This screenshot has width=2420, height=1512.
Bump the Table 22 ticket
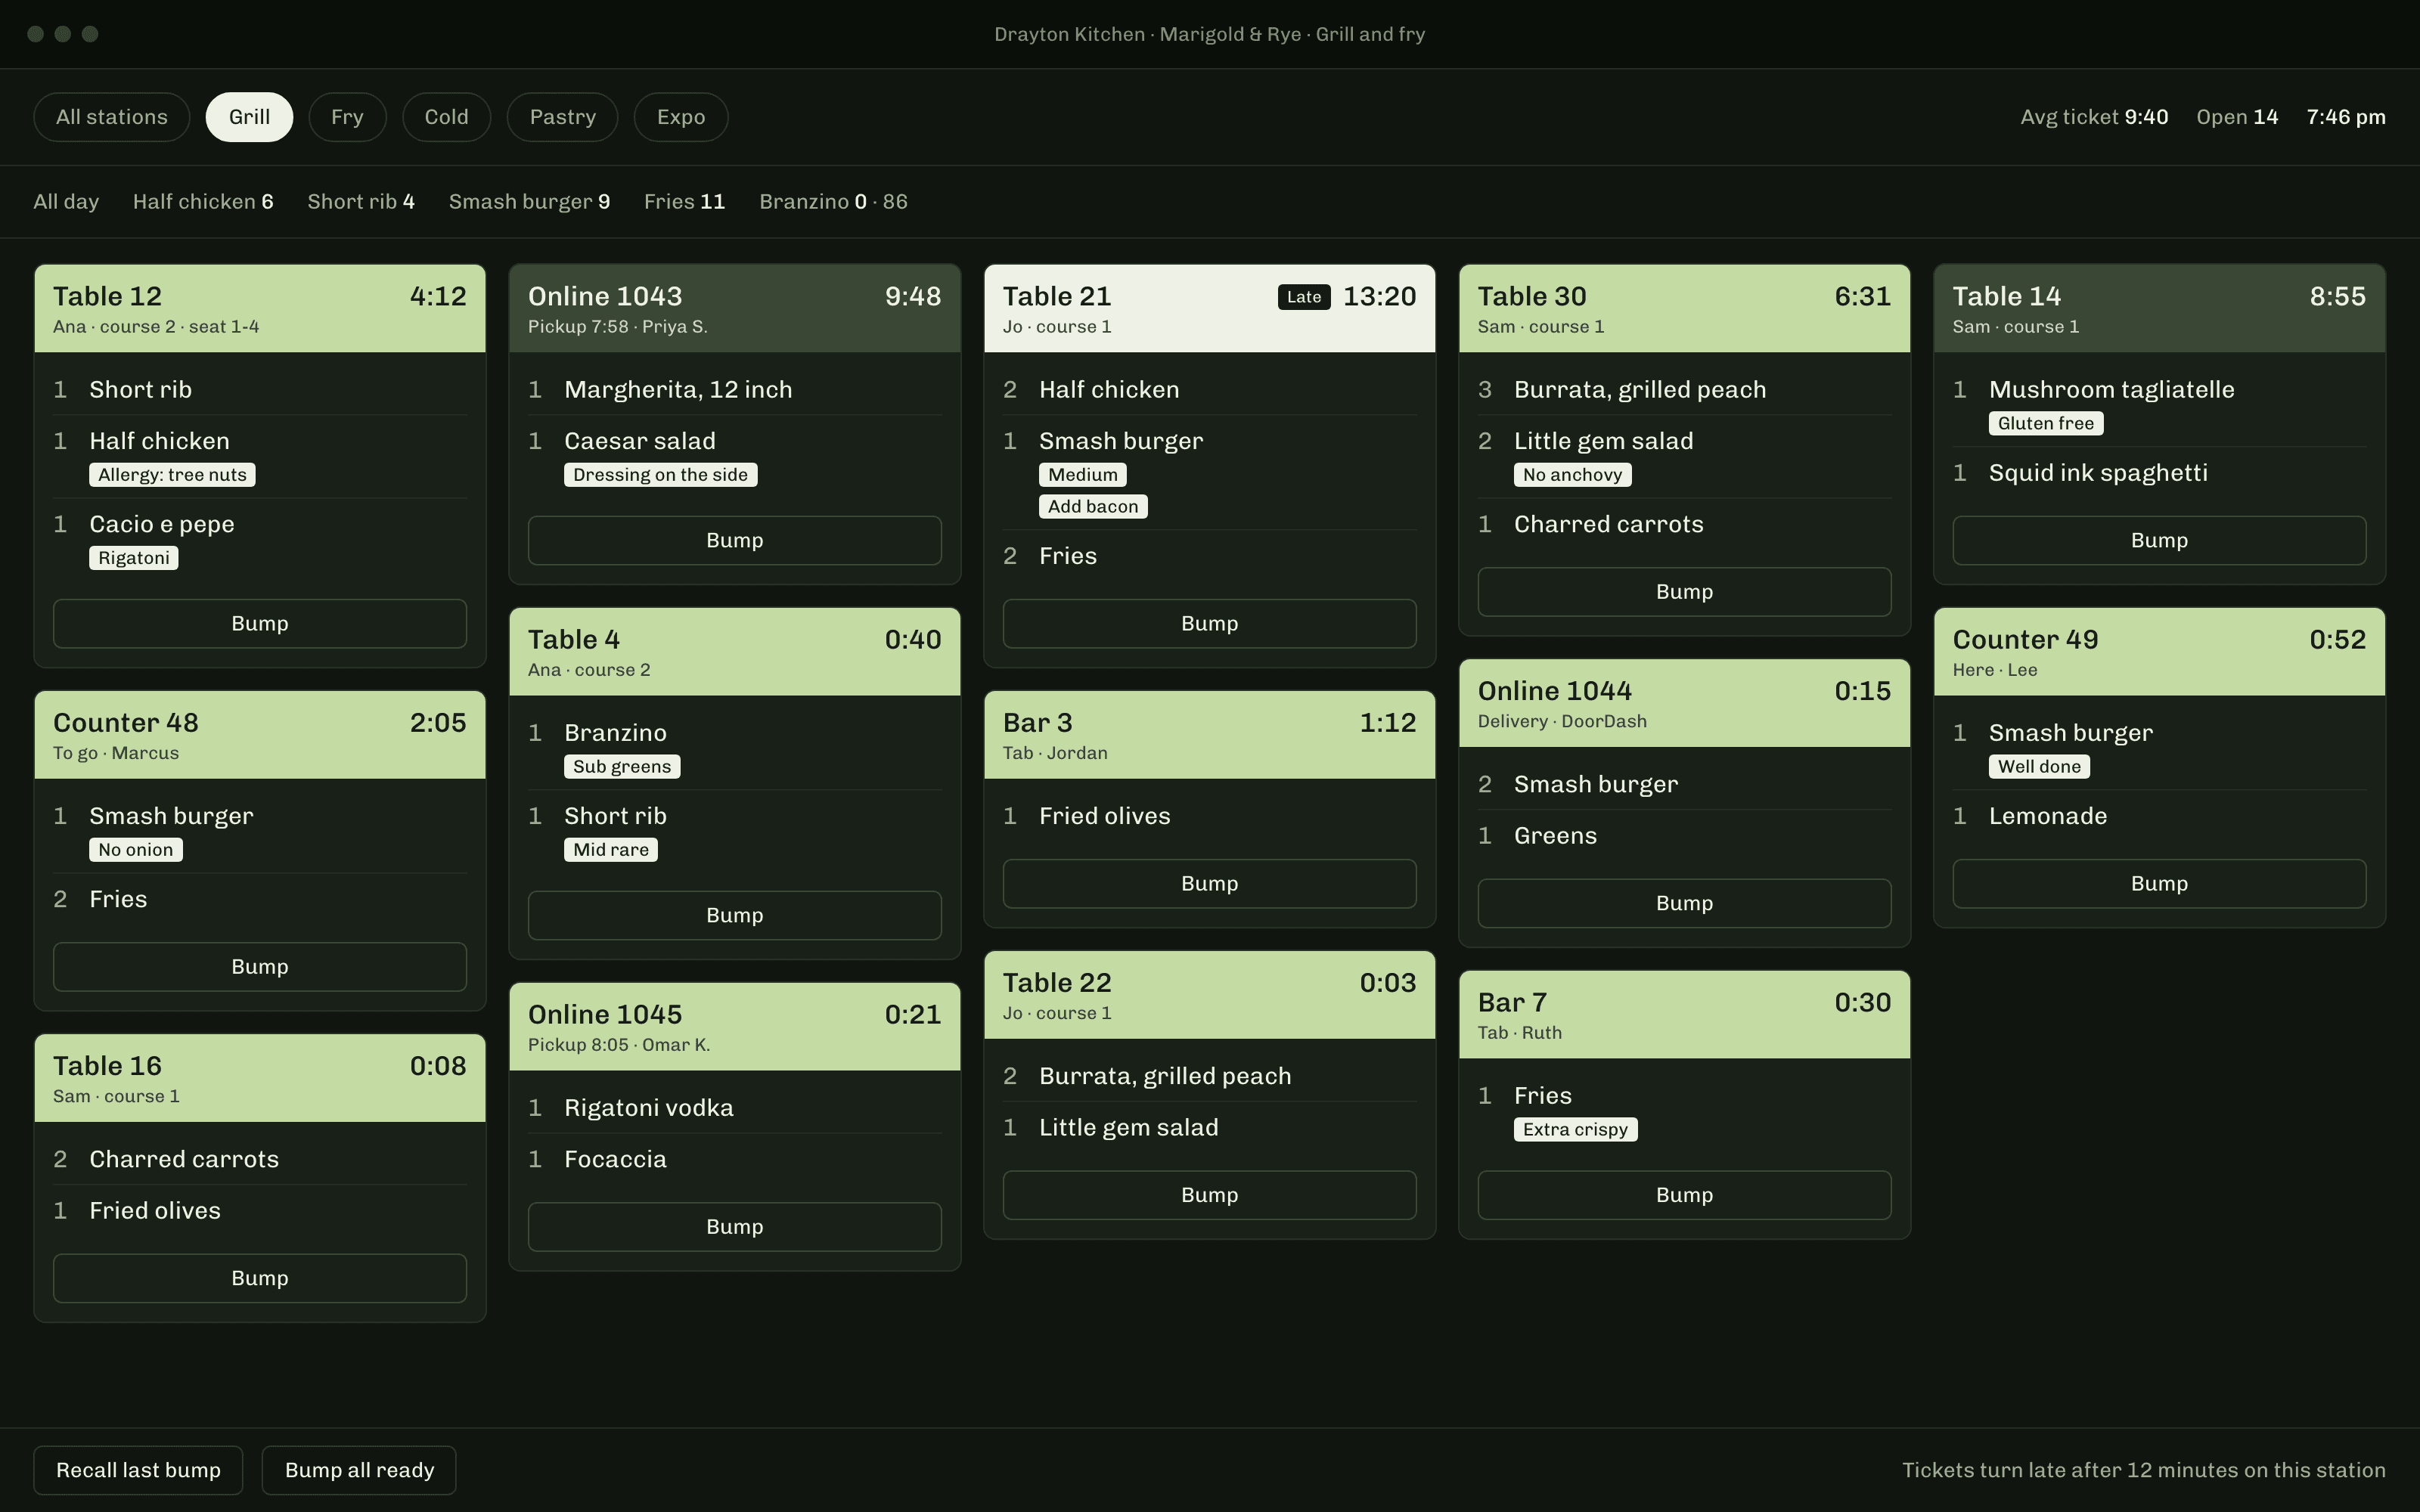tap(1210, 1195)
